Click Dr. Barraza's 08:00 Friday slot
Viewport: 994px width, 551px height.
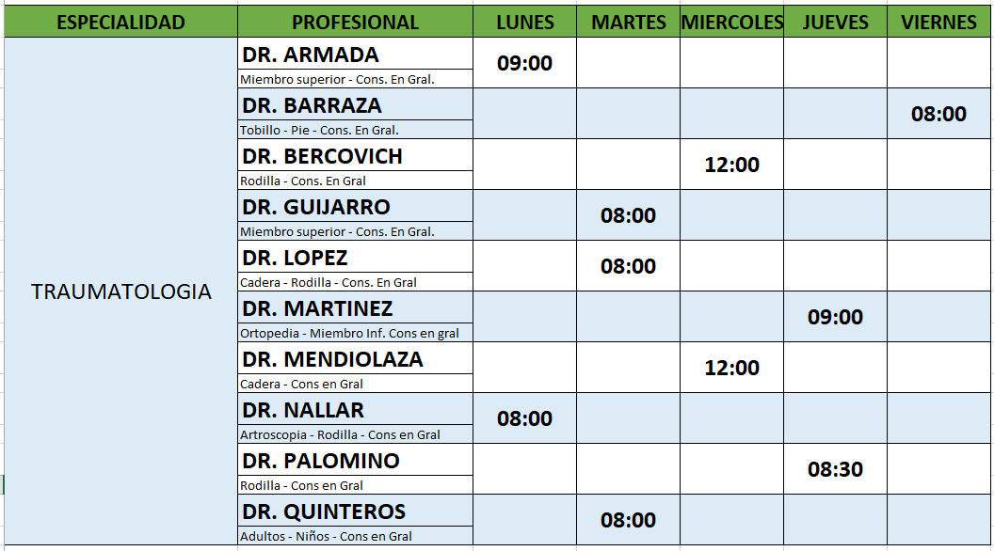click(938, 115)
